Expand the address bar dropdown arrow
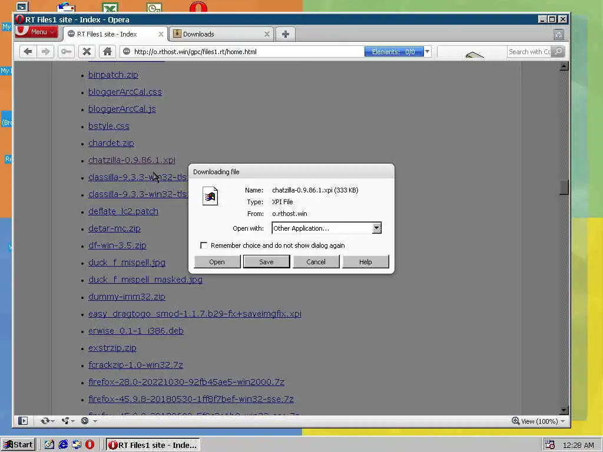This screenshot has width=603, height=452. point(428,52)
